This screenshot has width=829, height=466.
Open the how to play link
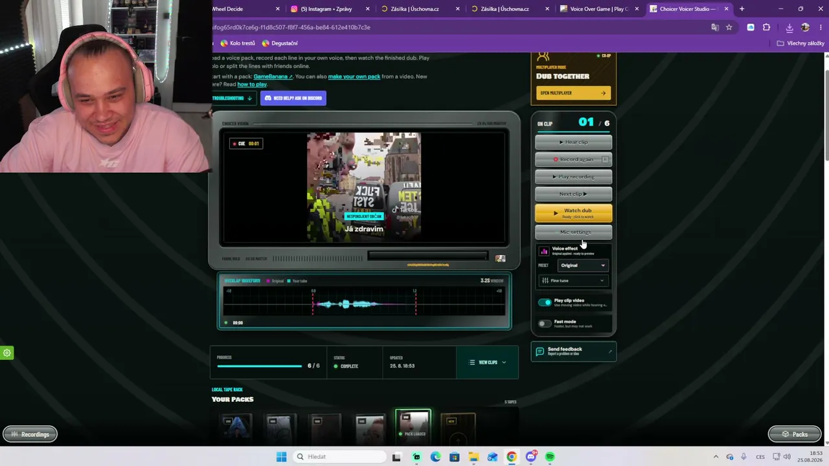click(x=252, y=84)
